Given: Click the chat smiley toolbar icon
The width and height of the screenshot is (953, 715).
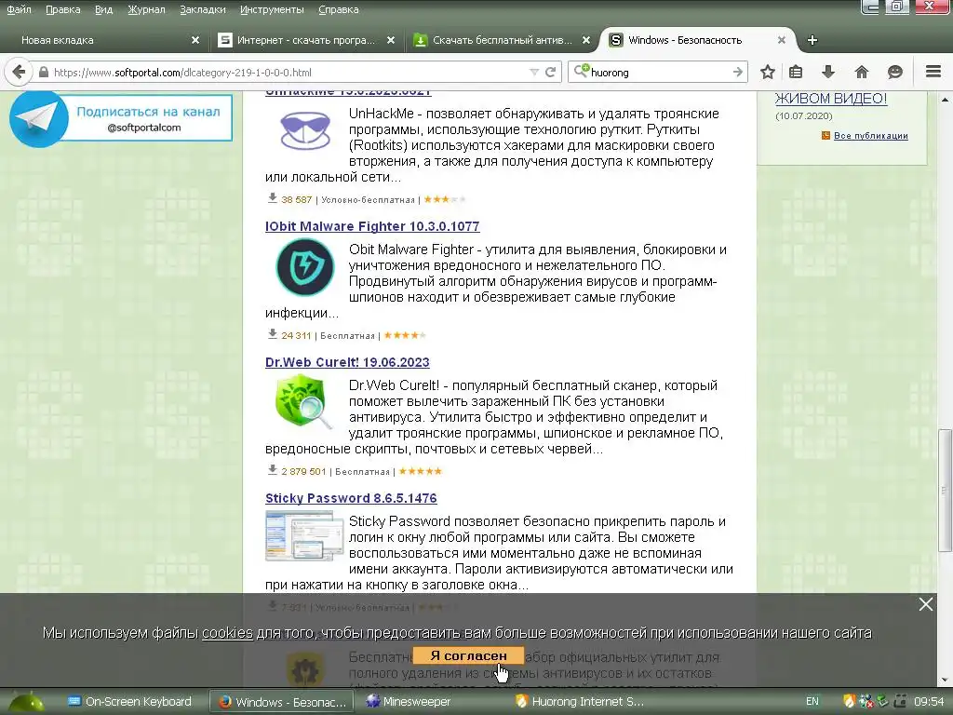Looking at the screenshot, I should pos(894,72).
